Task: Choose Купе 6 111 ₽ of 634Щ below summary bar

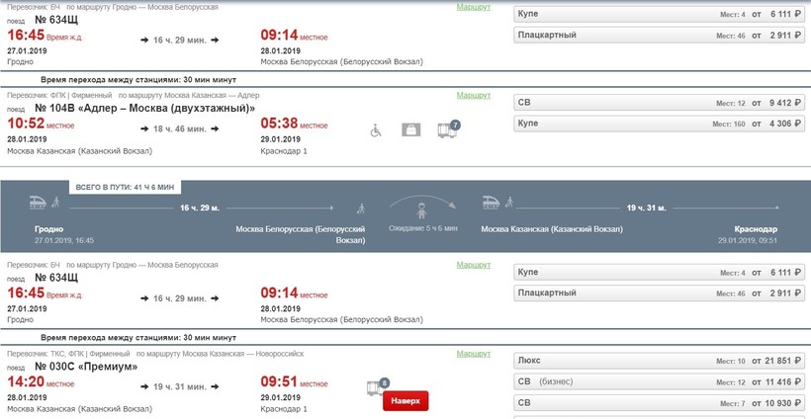Action: coord(659,273)
